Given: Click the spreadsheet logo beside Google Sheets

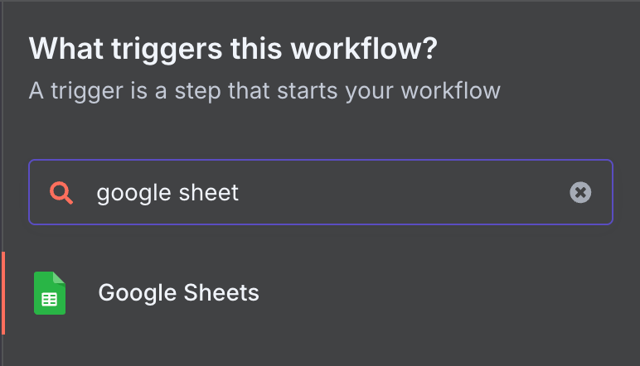Looking at the screenshot, I should coord(50,293).
